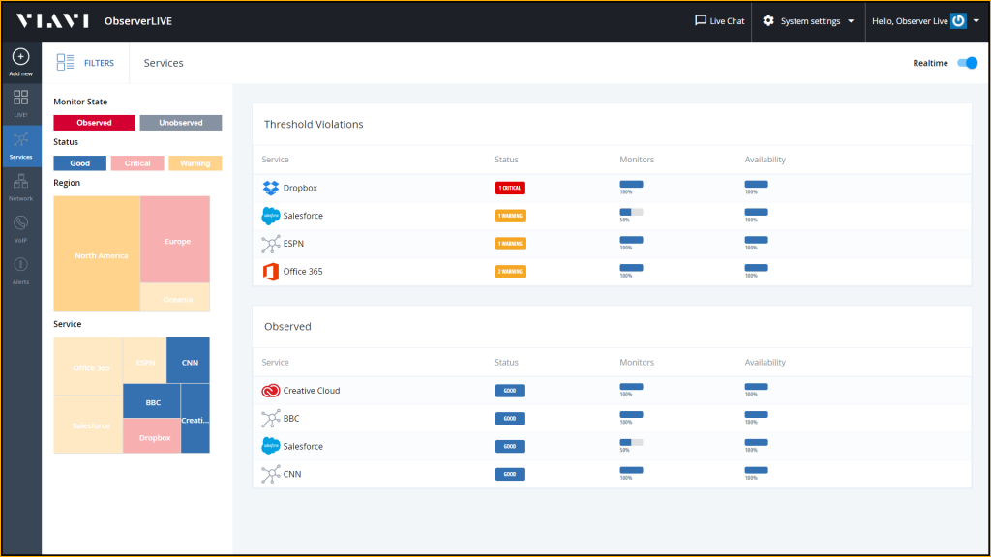The image size is (991, 557).
Task: Select the Dropbox tile in Service treemap
Action: pyautogui.click(x=152, y=436)
